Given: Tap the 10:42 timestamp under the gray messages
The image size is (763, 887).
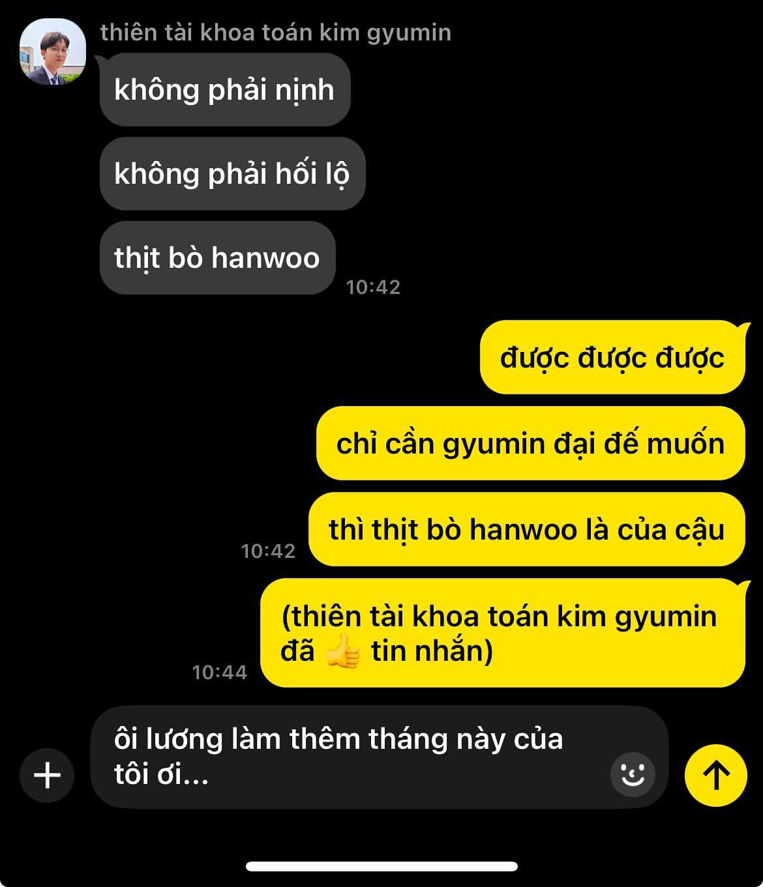Looking at the screenshot, I should coord(373,287).
